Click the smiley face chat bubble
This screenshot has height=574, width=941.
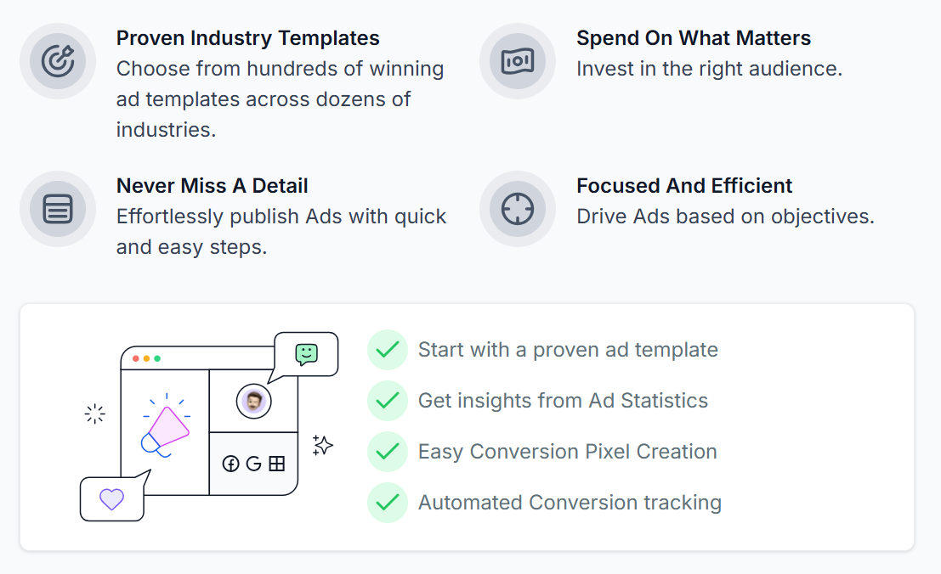(306, 354)
